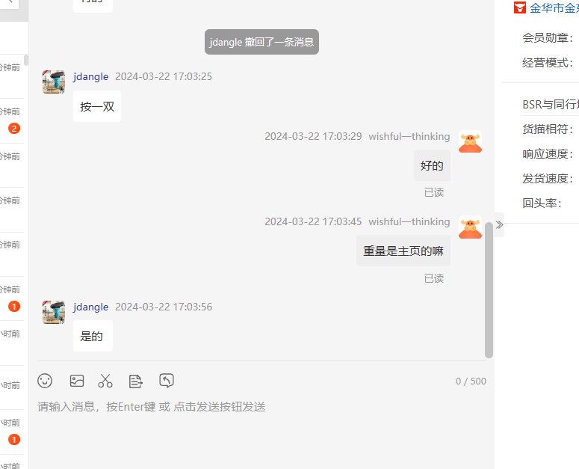Click the 重量是主页的嘛 message bubble
The image size is (579, 469).
(403, 251)
